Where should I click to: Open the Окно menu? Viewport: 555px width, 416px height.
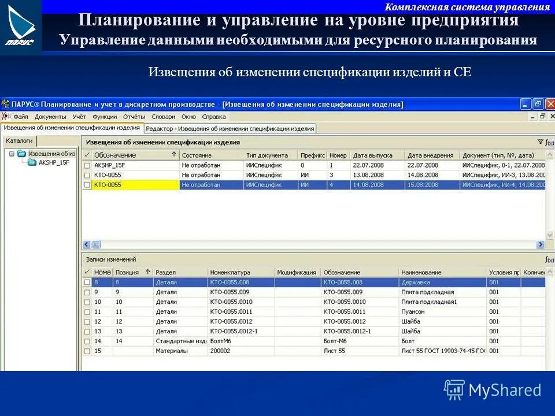coord(188,117)
